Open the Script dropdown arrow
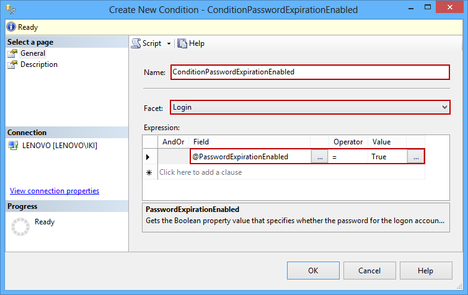Screen dimensions: 468x295 coord(169,43)
